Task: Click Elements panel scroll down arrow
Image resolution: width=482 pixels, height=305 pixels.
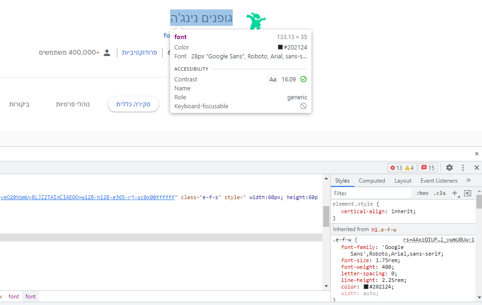Action: pos(326,286)
